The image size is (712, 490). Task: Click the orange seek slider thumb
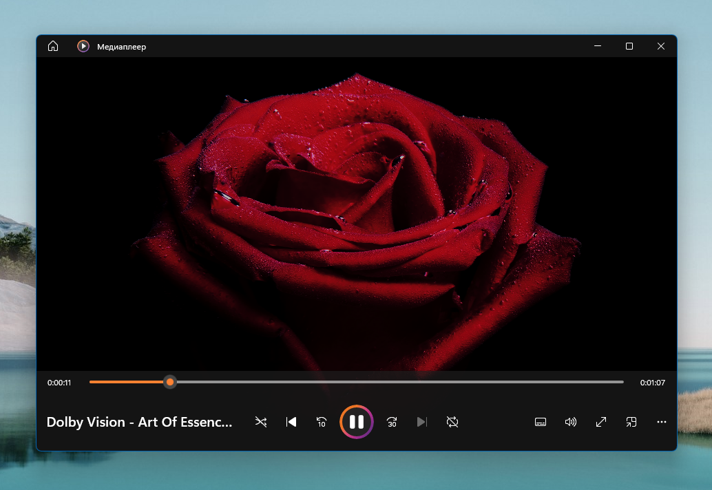click(x=170, y=382)
